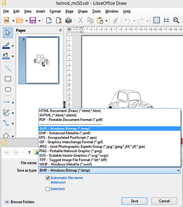The height and width of the screenshot is (207, 183).
Task: Choose PDF - Portable Document Format
Action: pyautogui.click(x=109, y=120)
